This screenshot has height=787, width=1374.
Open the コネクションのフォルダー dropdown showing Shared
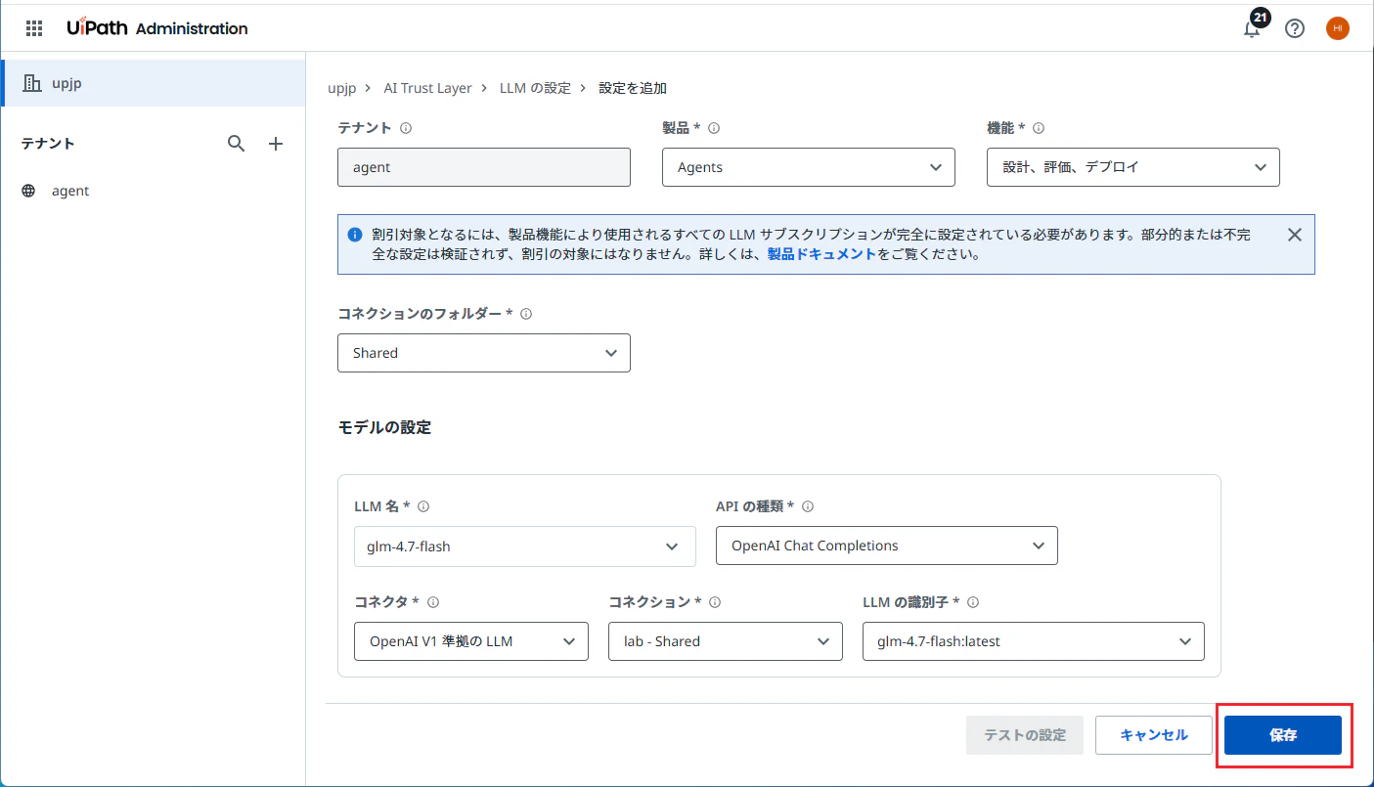(484, 353)
